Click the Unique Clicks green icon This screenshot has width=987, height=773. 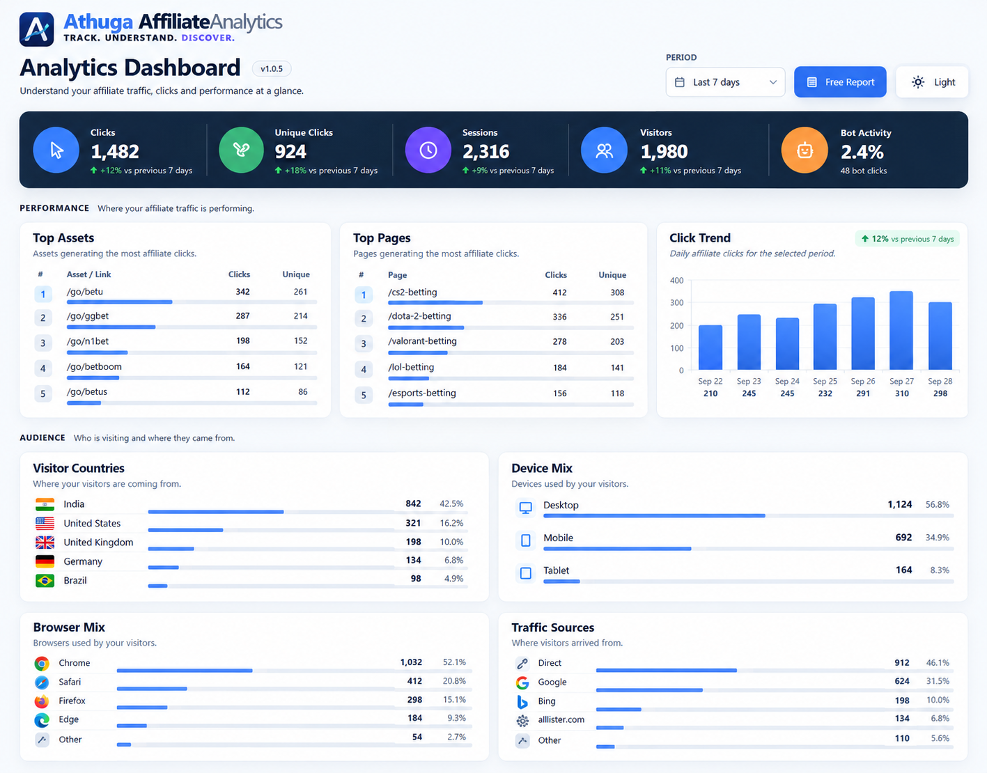coord(241,150)
